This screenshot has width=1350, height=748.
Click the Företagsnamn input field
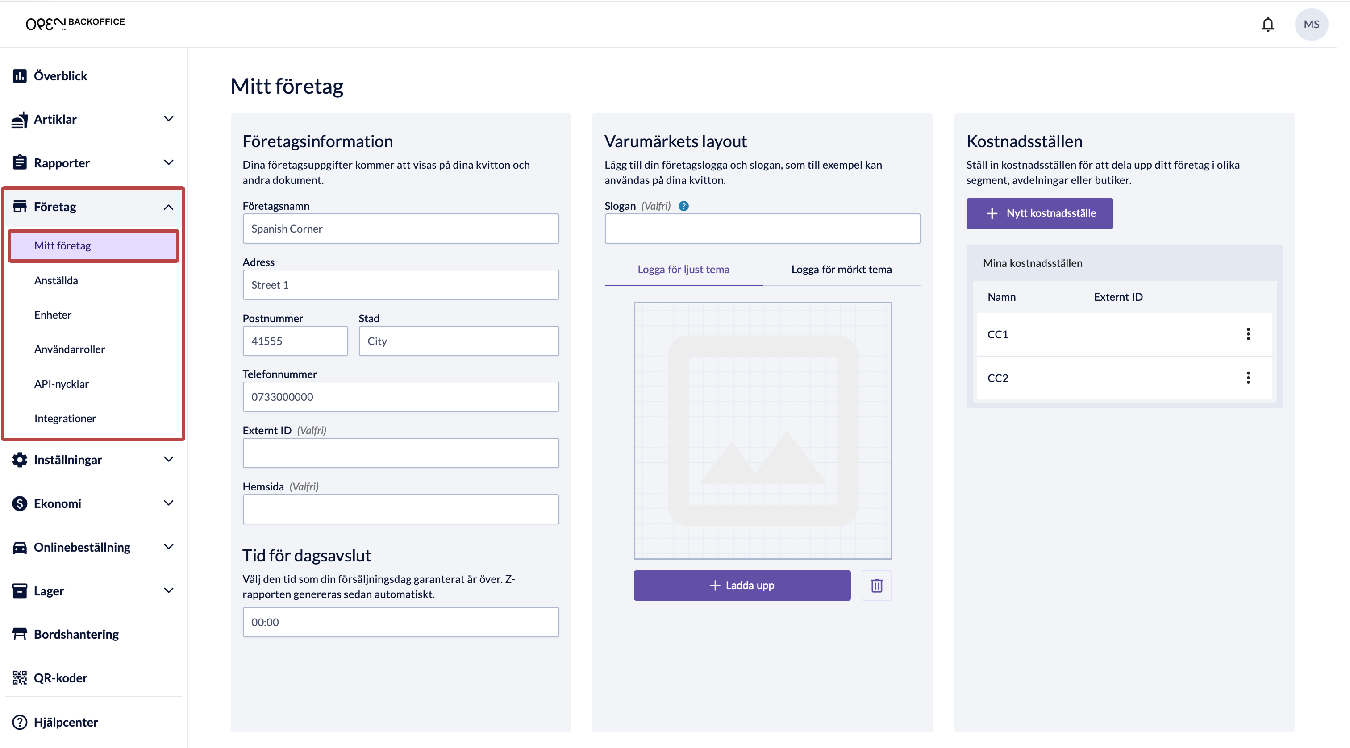point(400,229)
